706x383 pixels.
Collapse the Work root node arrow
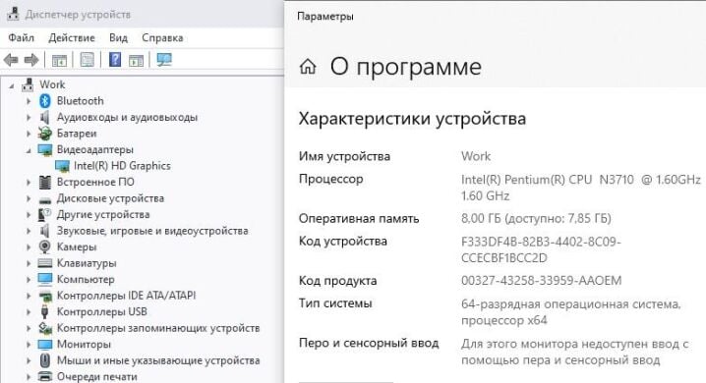click(x=11, y=85)
